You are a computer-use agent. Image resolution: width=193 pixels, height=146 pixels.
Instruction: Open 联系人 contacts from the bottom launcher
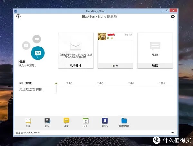(x=105, y=122)
